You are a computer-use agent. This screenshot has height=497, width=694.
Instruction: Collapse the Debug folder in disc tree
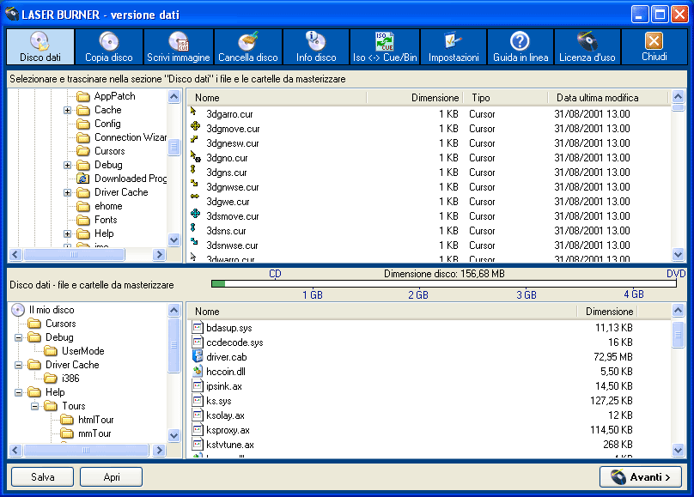pos(19,337)
